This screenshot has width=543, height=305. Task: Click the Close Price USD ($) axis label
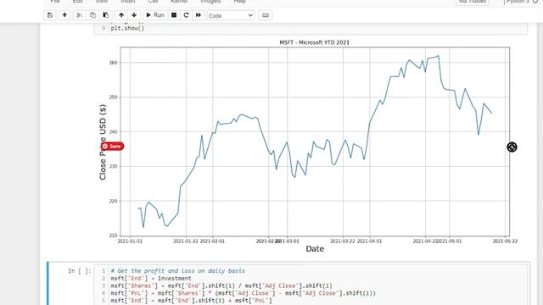tap(103, 141)
